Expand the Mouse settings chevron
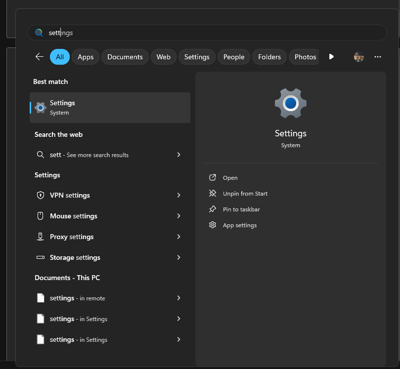This screenshot has width=400, height=369. pyautogui.click(x=178, y=216)
